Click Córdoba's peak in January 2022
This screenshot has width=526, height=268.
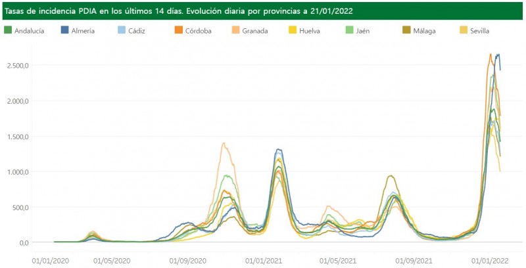pyautogui.click(x=490, y=54)
